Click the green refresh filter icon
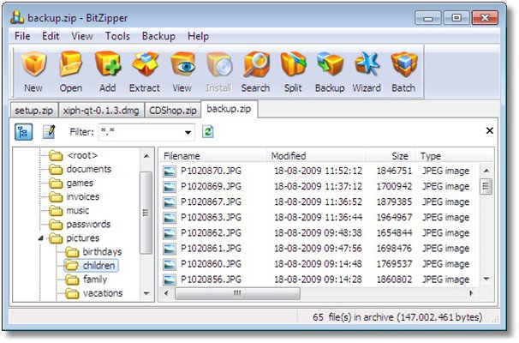Image resolution: width=519 pixels, height=343 pixels. (208, 132)
